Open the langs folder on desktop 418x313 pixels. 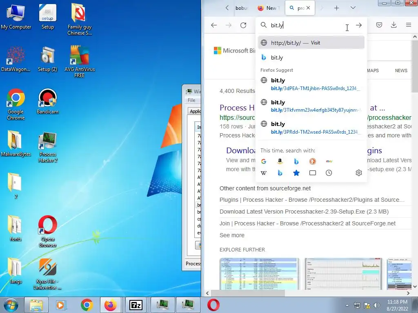[x=16, y=271]
